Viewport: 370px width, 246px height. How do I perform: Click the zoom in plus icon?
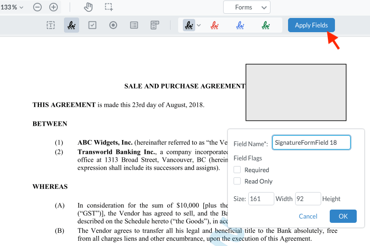54,7
